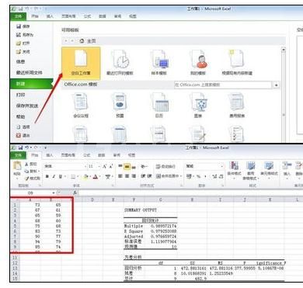
Task: Select Save & Send in Backstage menu
Action: [27, 106]
